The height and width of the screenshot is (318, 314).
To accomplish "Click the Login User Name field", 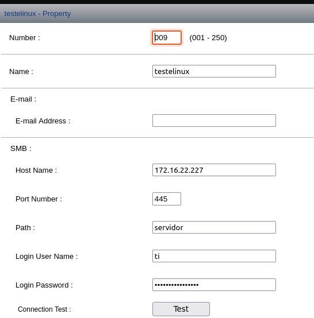I will pos(214,256).
